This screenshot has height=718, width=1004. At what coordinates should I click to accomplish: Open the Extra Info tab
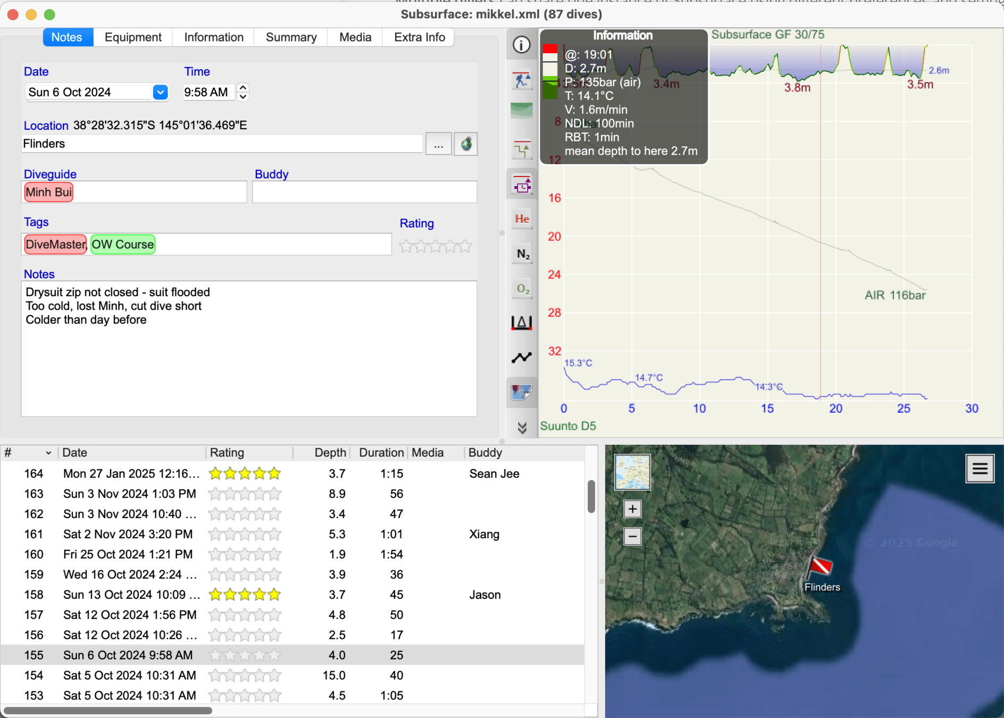(420, 37)
